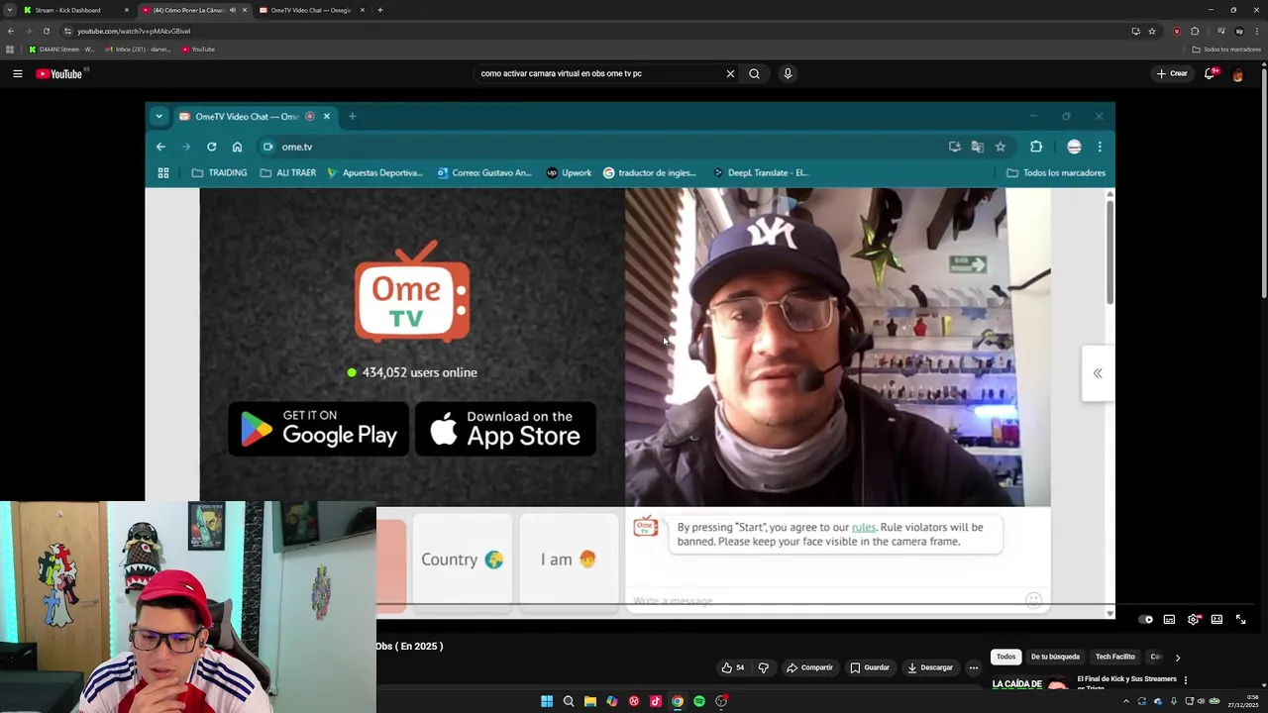The width and height of the screenshot is (1268, 713).
Task: Click the youtube.com address bar
Action: click(594, 31)
